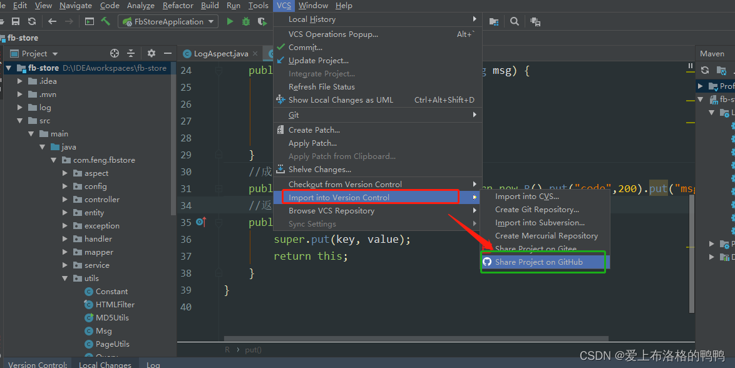Open the Refactor menu
735x368 pixels.
(178, 6)
